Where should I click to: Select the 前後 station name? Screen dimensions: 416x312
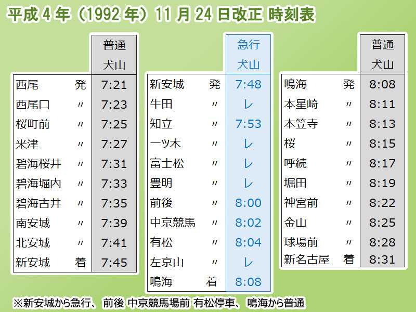pyautogui.click(x=161, y=203)
